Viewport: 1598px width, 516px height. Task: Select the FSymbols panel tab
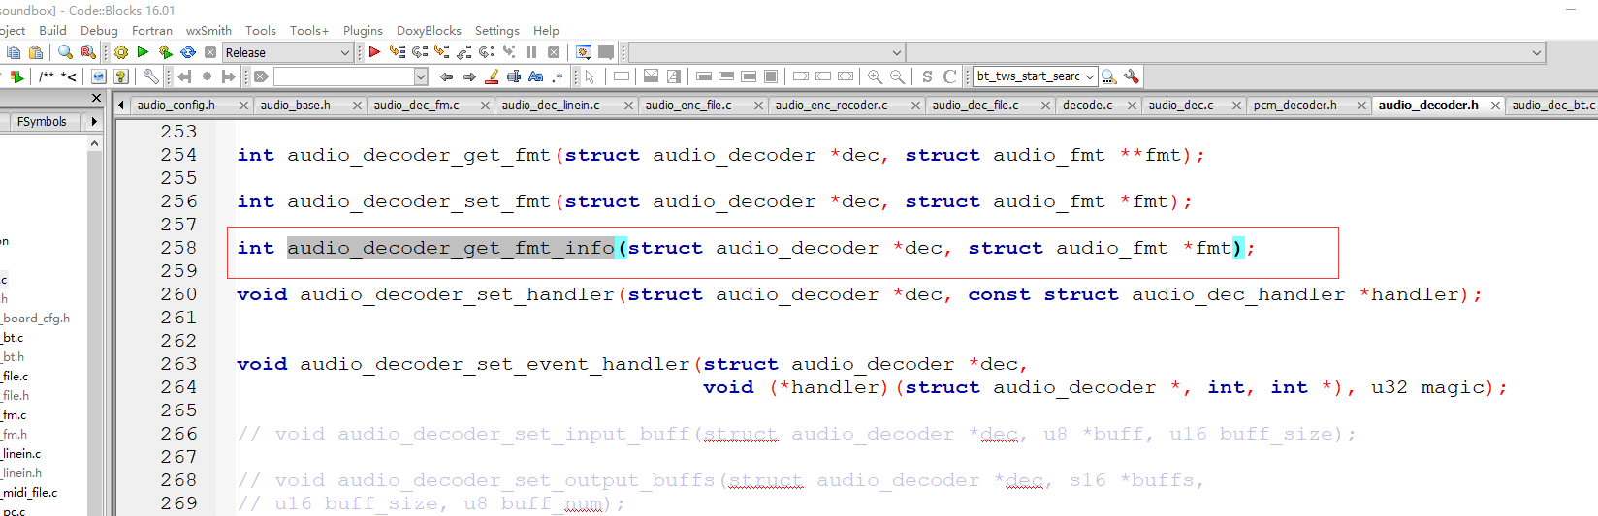pyautogui.click(x=42, y=122)
